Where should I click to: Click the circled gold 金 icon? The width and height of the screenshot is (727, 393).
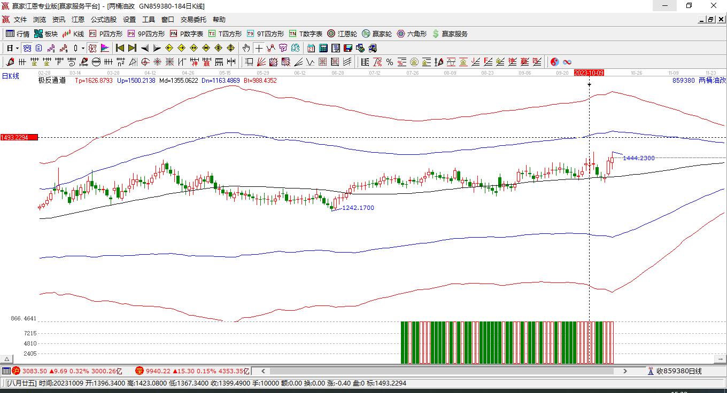[414, 62]
